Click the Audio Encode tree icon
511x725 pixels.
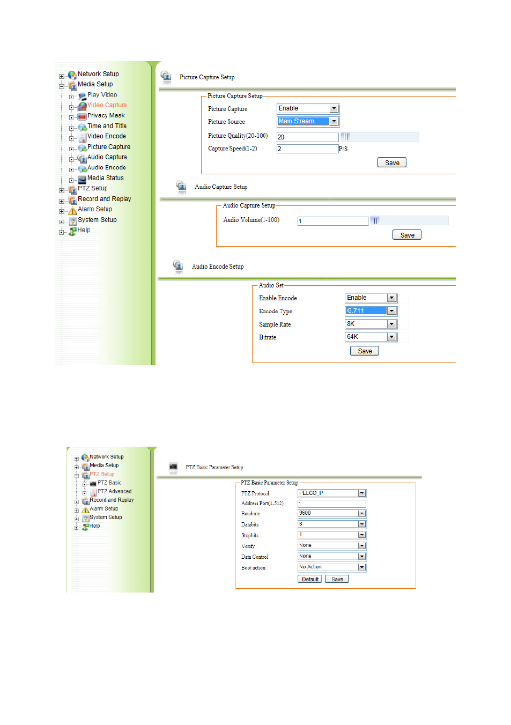[82, 169]
